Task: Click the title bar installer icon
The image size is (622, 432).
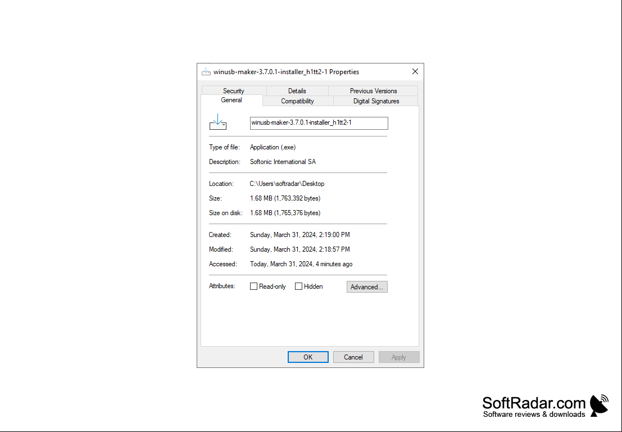Action: point(206,72)
